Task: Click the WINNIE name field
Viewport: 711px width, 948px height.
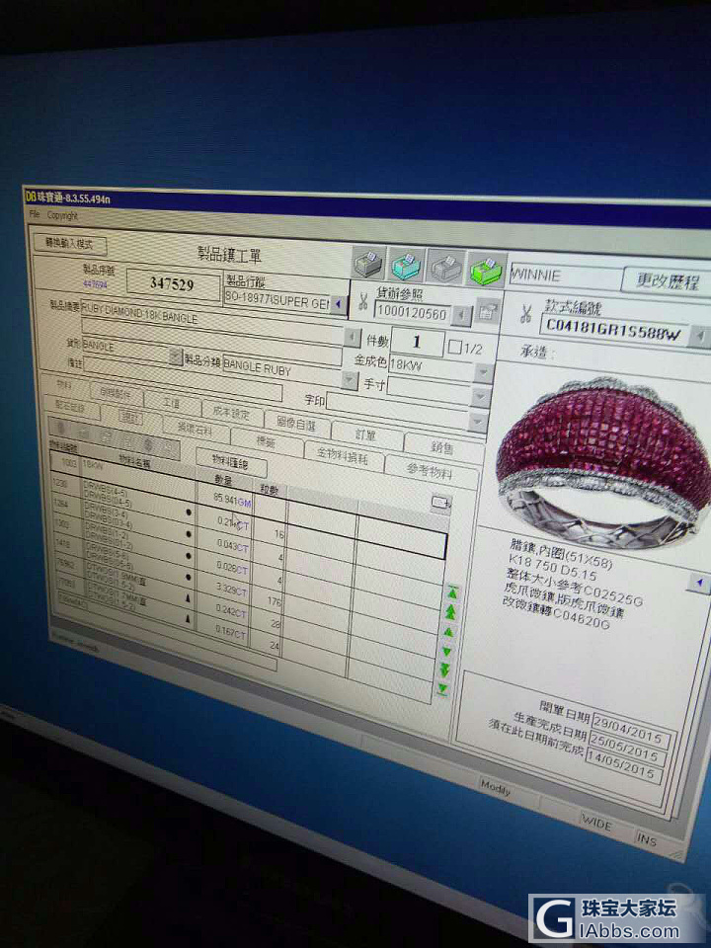Action: coord(564,276)
